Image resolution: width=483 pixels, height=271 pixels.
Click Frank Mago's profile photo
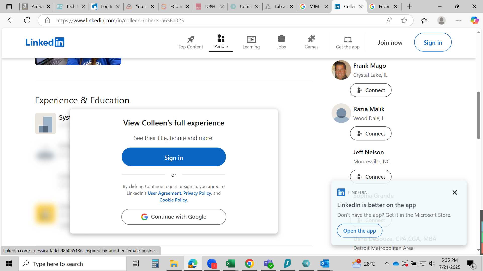pyautogui.click(x=341, y=70)
